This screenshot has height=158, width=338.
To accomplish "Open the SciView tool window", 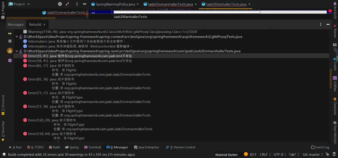I will click(335, 84).
